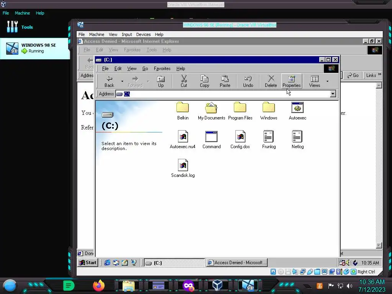Select WINDOWS 98 SE virtual machine entry

pos(35,48)
